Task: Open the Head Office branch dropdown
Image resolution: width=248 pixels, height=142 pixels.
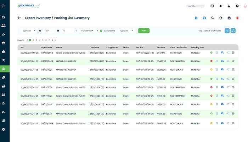Action: pyautogui.click(x=196, y=6)
